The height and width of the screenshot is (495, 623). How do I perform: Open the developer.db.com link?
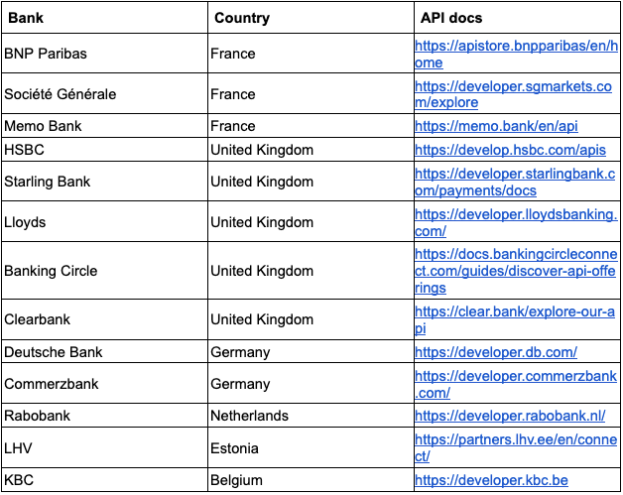(495, 352)
